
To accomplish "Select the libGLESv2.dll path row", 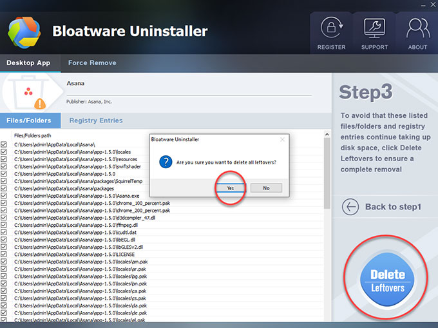I will tap(79, 247).
